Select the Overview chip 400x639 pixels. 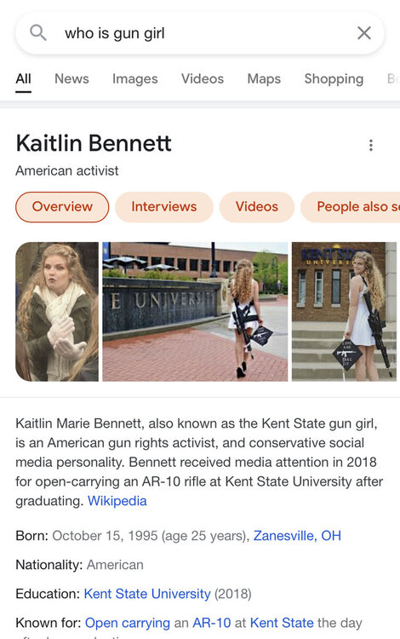[x=62, y=207]
